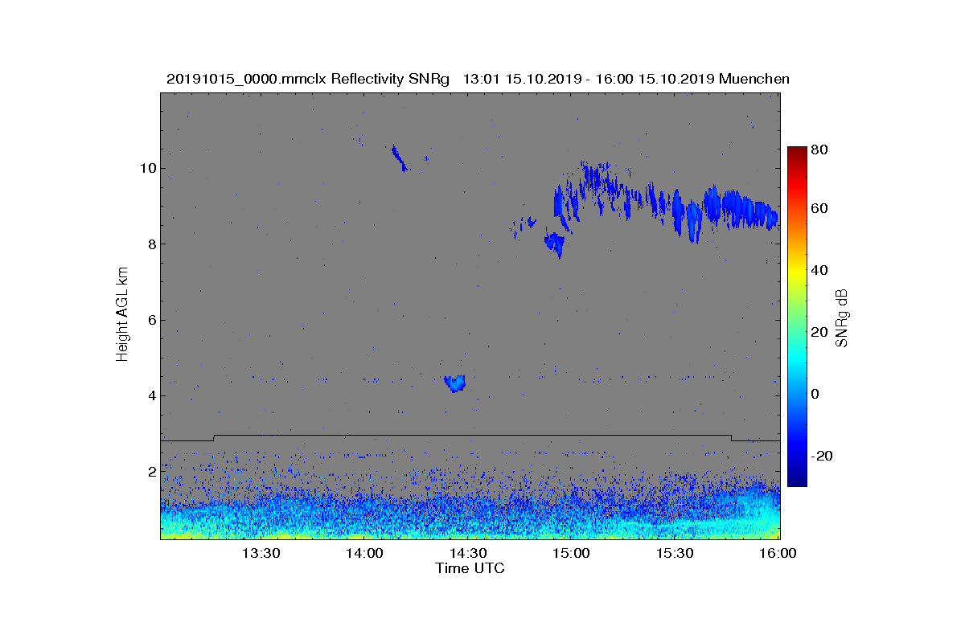
Task: Click the small streak echo near 10 km at 14:10
Action: (400, 158)
